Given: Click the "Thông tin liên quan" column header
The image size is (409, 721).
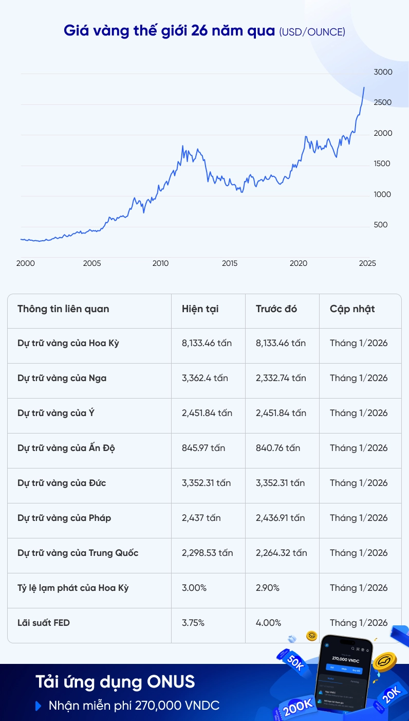Looking at the screenshot, I should coord(63,309).
